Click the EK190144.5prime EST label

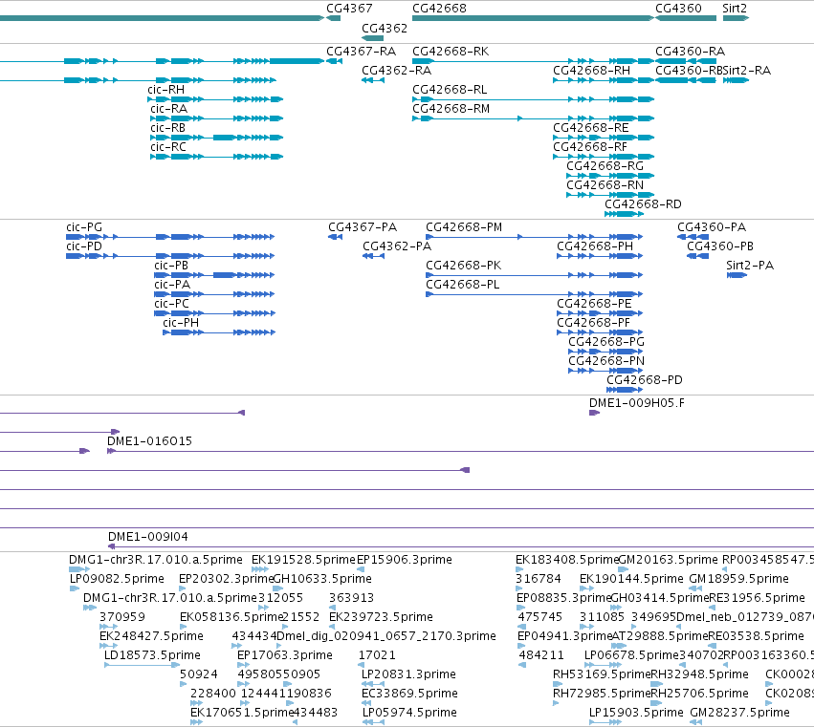(631, 579)
